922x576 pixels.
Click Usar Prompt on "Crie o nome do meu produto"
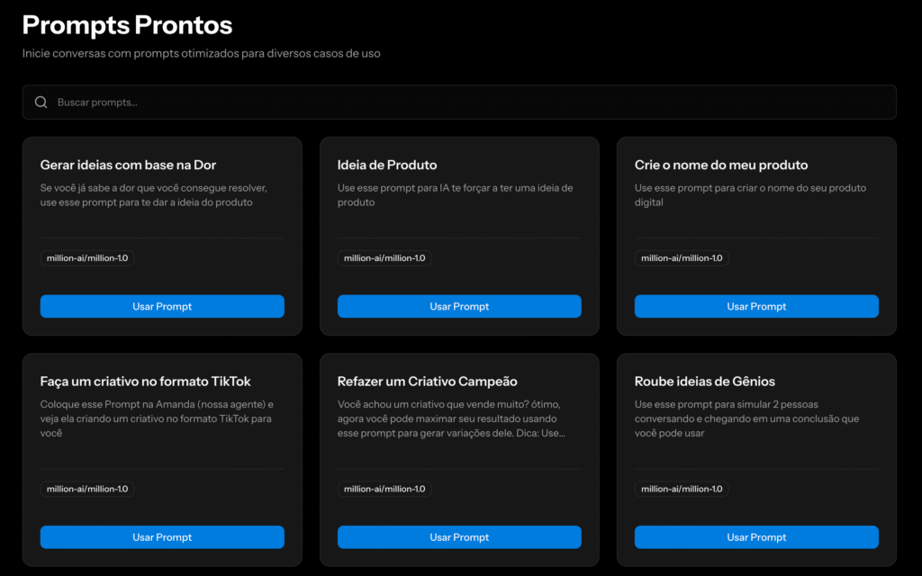click(756, 306)
